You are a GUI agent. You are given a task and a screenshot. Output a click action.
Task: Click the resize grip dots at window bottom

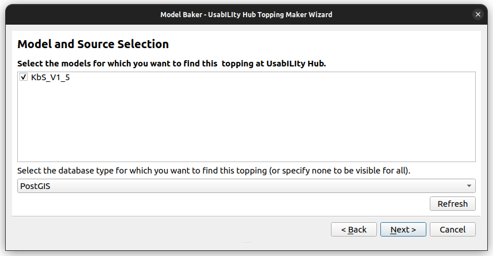pyautogui.click(x=246, y=242)
